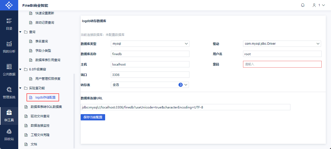Click the 密码 password input field
331x149 pixels.
[x=282, y=64]
